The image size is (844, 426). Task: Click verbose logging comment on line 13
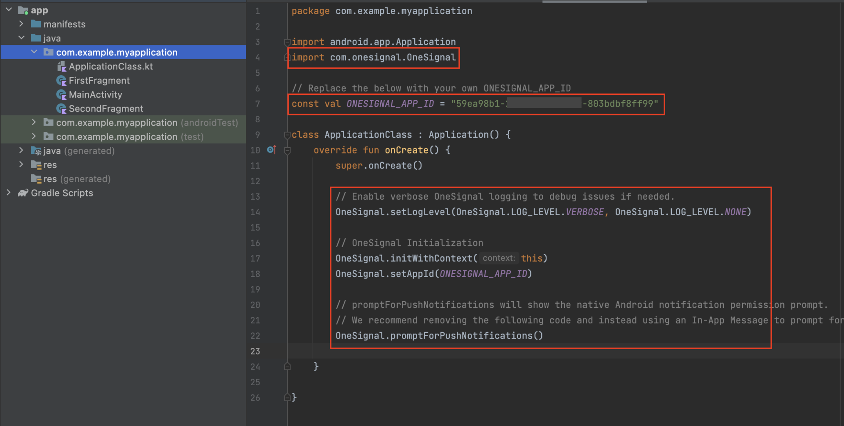pyautogui.click(x=505, y=196)
